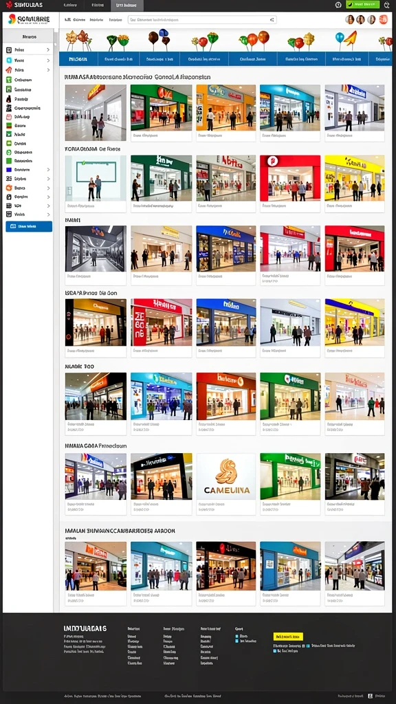Click the solid blue square sidebar icon
This screenshot has width=396, height=704.
click(x=8, y=170)
